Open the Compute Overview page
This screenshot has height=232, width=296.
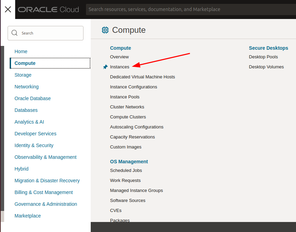tap(119, 57)
